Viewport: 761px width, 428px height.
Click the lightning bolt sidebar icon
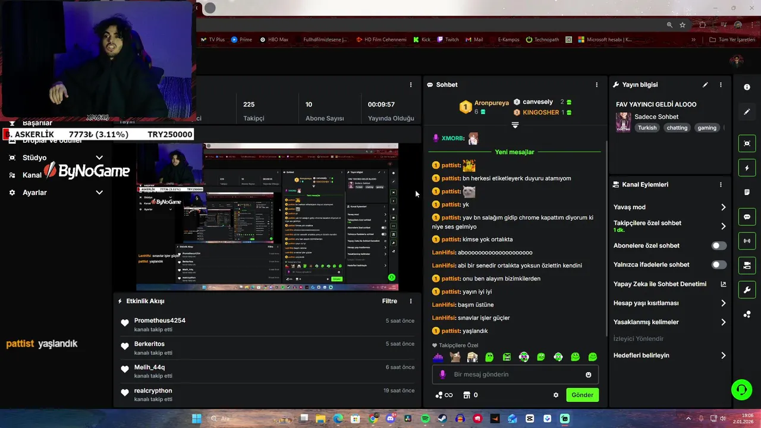coord(747,168)
